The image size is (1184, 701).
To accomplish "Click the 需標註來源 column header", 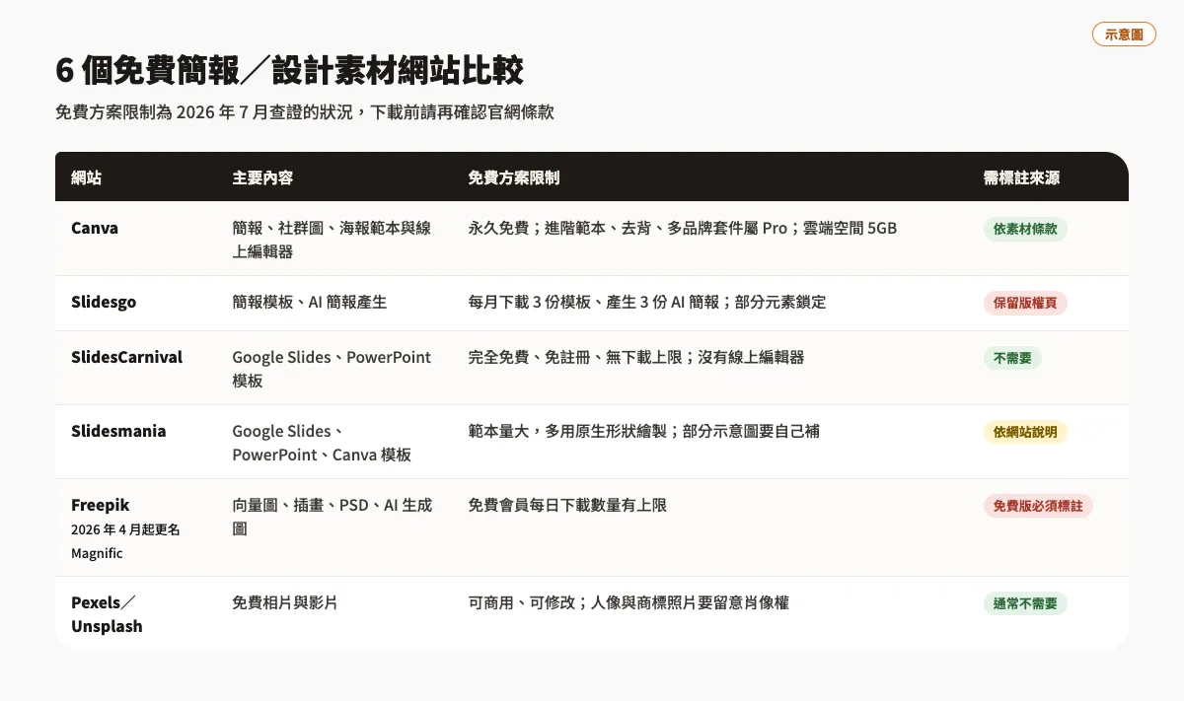I will [1022, 178].
